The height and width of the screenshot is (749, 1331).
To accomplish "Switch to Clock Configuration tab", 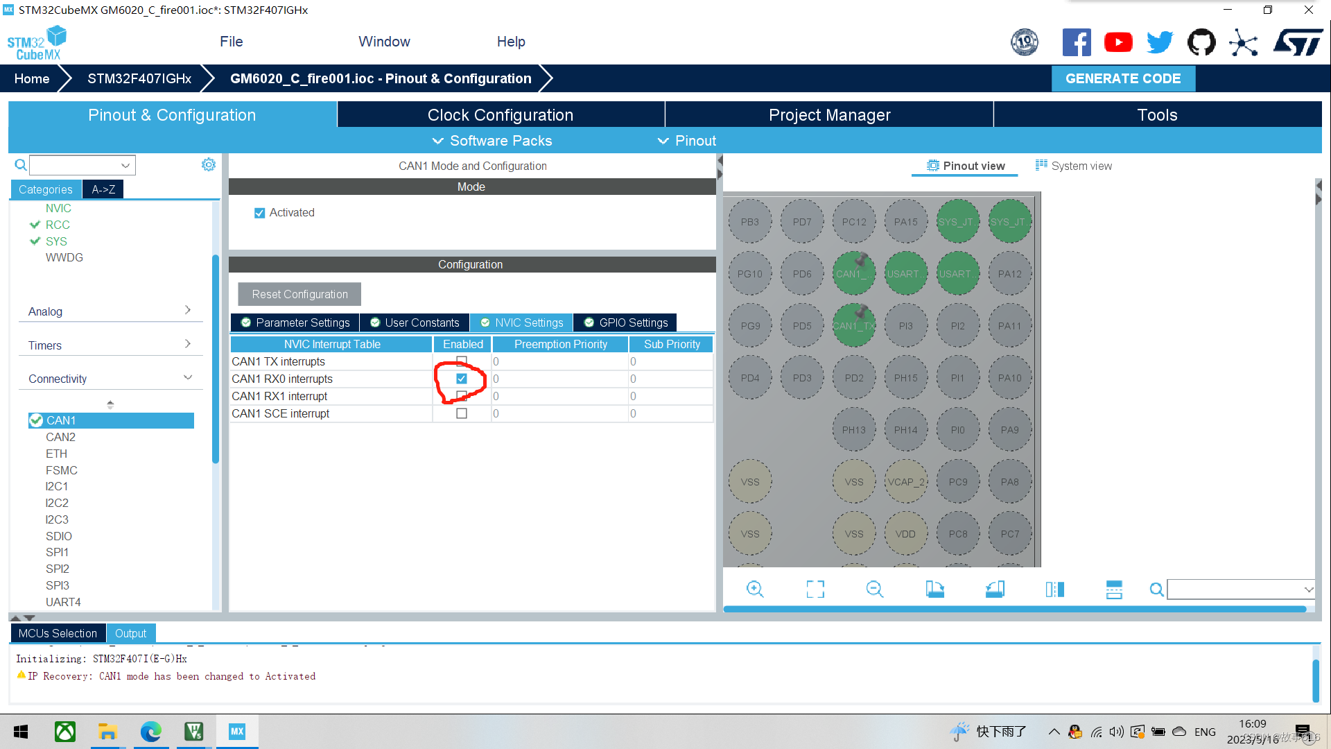I will [x=501, y=114].
